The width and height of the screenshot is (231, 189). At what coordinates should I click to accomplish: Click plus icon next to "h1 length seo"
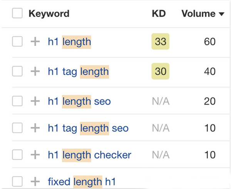[35, 101]
